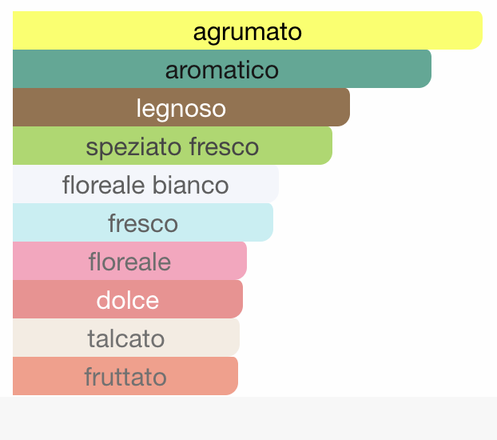This screenshot has width=497, height=440.
Task: Click the floreale bianco text label
Action: point(145,185)
